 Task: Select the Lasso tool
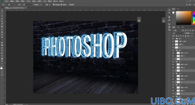2,16
